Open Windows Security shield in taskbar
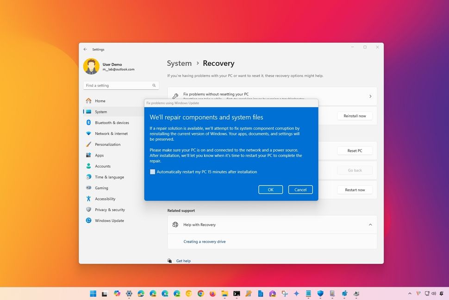Screen dimensions: 449x300 tap(320, 294)
